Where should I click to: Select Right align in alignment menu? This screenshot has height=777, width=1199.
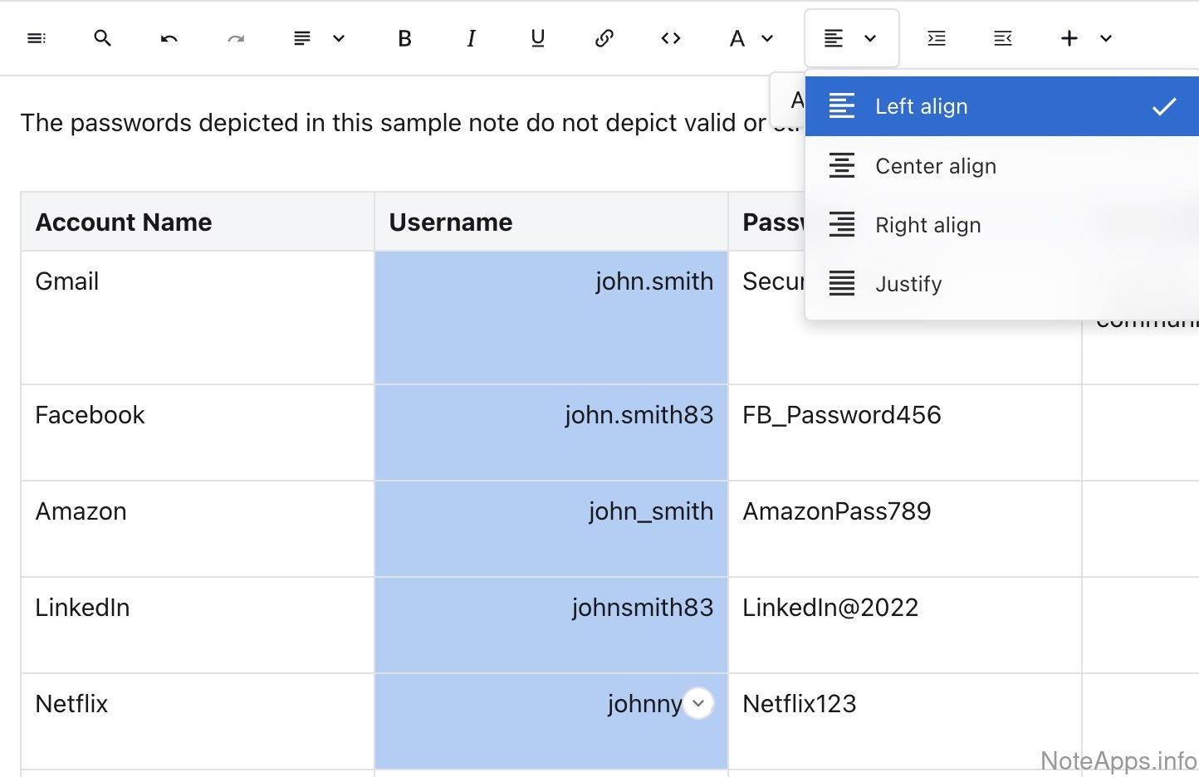(x=927, y=225)
